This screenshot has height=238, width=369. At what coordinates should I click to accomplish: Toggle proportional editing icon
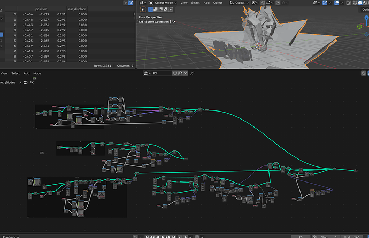278,3
